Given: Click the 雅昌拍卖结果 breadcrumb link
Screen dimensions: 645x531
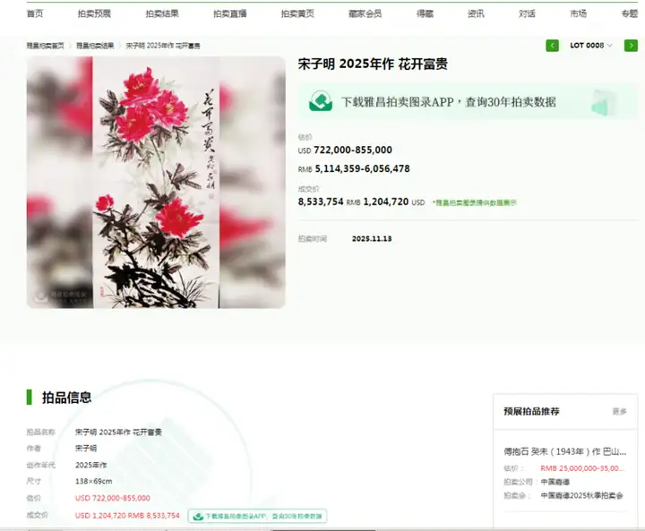Looking at the screenshot, I should [x=95, y=46].
